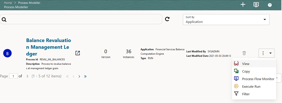The height and width of the screenshot is (103, 282).
Task: Click the SYSADMN last modified by value
Action: tap(213, 51)
